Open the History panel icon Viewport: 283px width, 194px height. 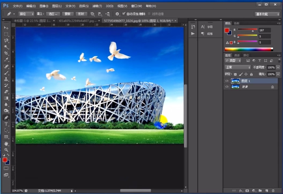[x=193, y=27]
